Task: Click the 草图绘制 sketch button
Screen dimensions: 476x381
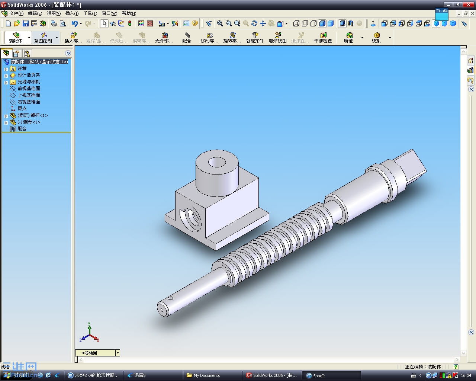Action: [x=43, y=38]
